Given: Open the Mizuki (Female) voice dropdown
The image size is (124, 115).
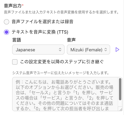Looking at the screenshot, I should pyautogui.click(x=88, y=50).
